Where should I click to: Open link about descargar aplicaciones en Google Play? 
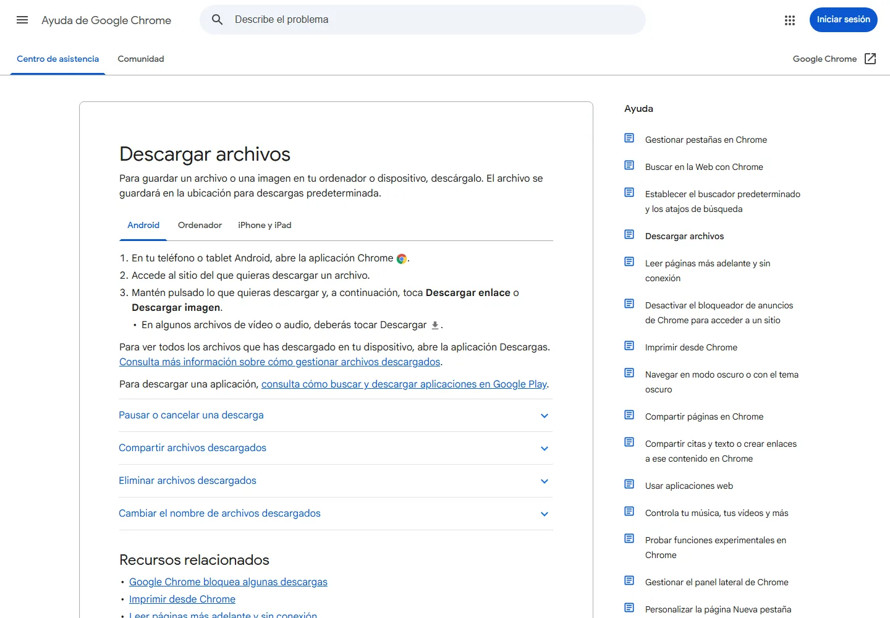pos(404,384)
